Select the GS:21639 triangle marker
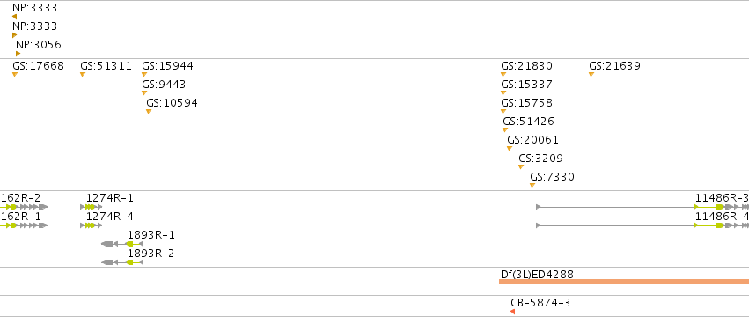The height and width of the screenshot is (317, 749). pyautogui.click(x=591, y=75)
